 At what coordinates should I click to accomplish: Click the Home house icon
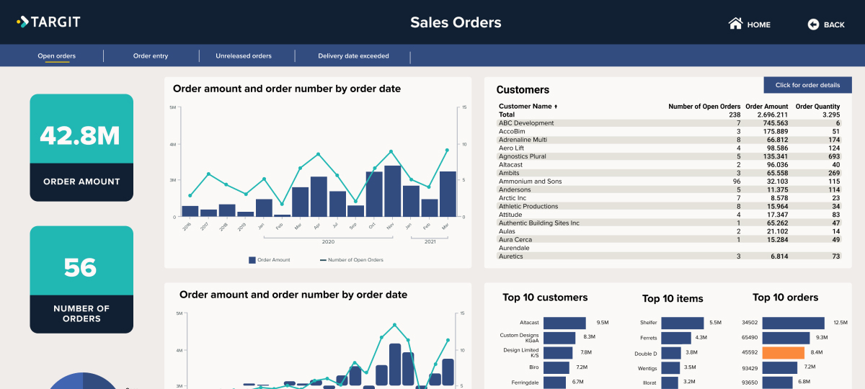tap(735, 24)
